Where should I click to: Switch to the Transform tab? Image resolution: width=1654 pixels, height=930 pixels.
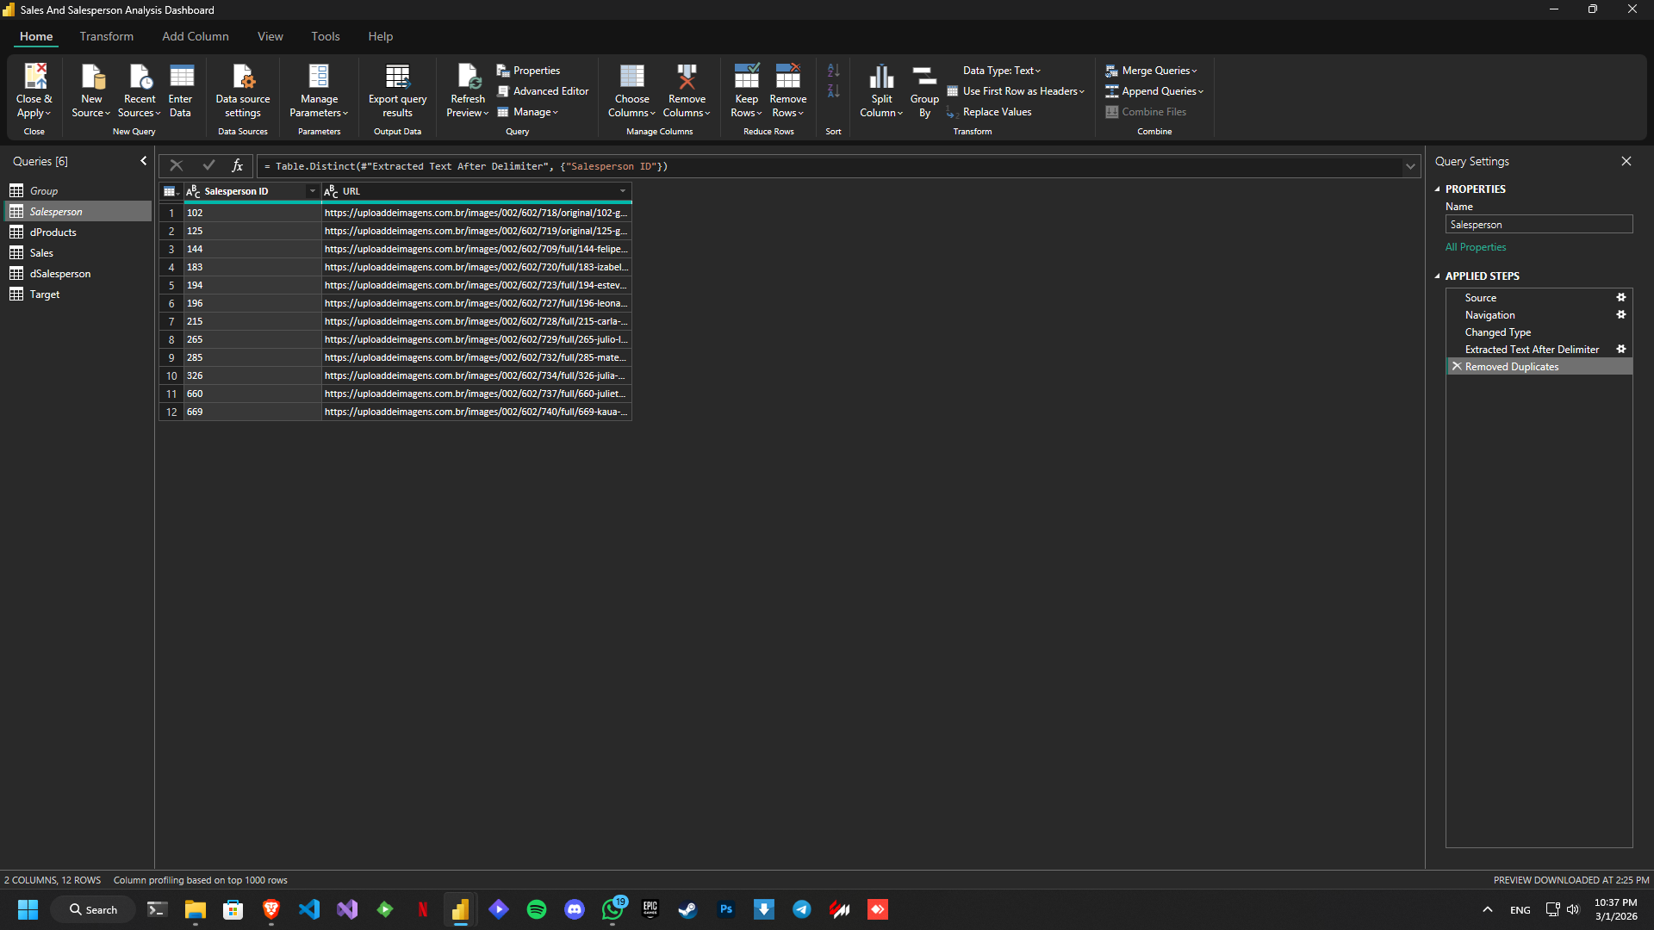tap(106, 36)
